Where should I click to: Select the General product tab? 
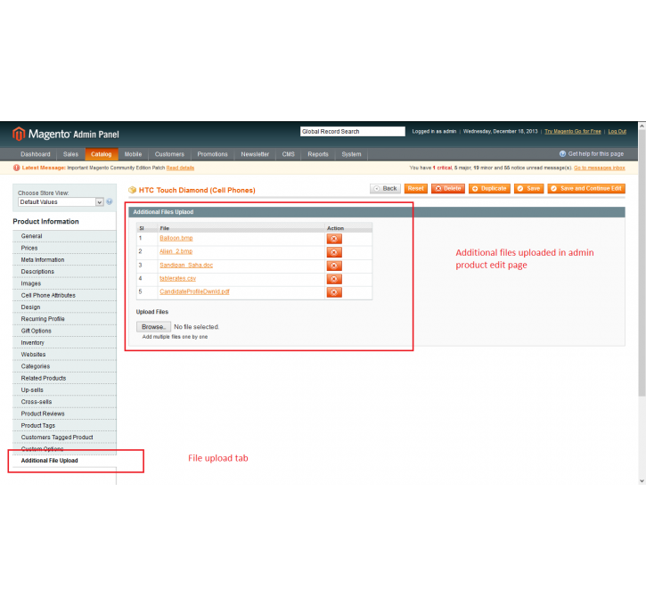coord(64,236)
